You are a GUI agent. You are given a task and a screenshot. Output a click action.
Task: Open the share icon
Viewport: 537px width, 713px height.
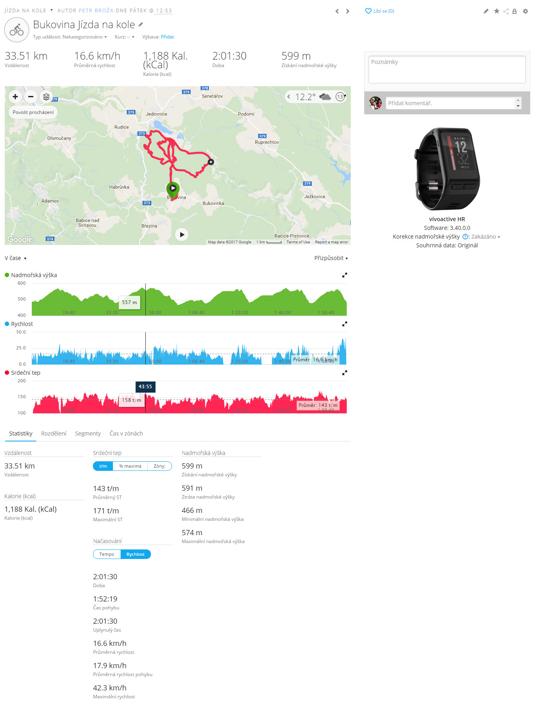click(506, 11)
